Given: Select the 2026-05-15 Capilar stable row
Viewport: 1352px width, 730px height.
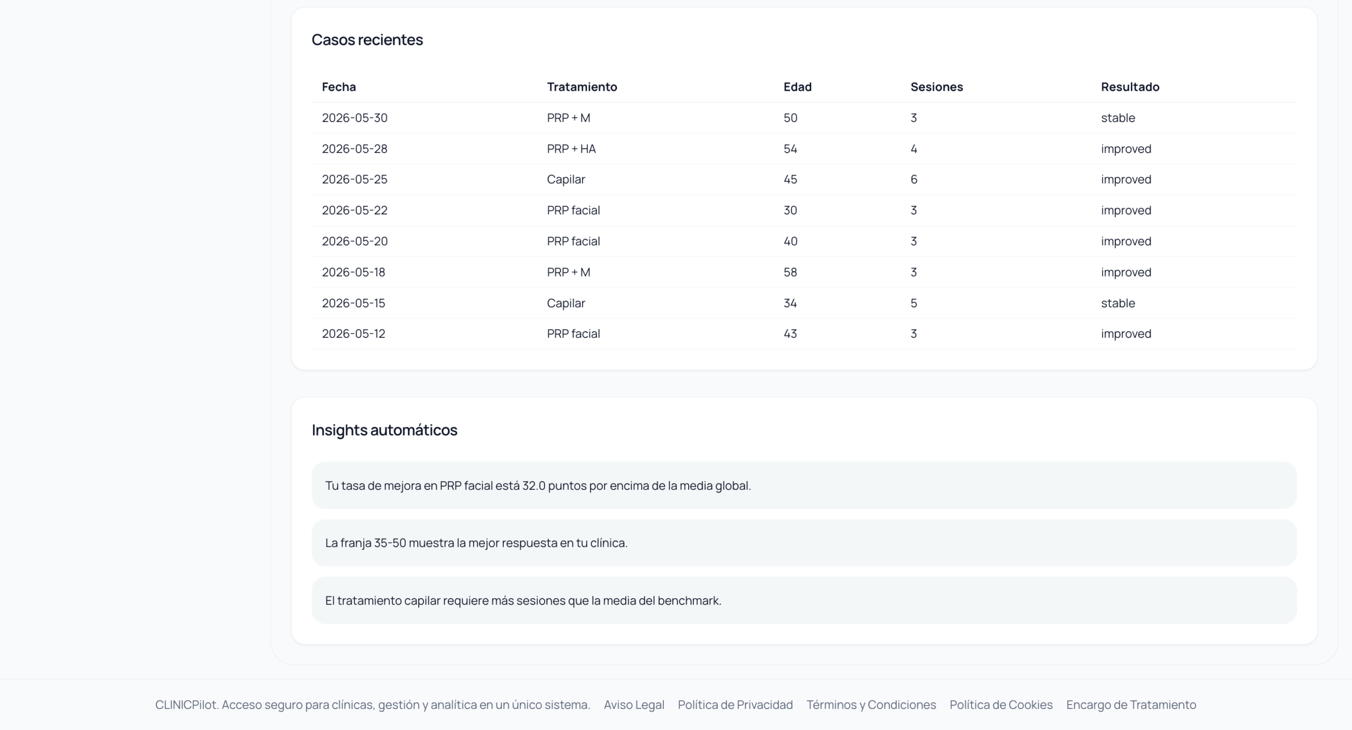Looking at the screenshot, I should pos(804,303).
